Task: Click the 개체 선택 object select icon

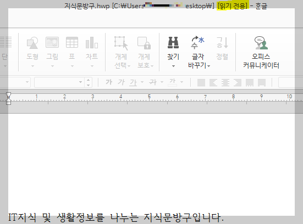Action: [x=121, y=43]
